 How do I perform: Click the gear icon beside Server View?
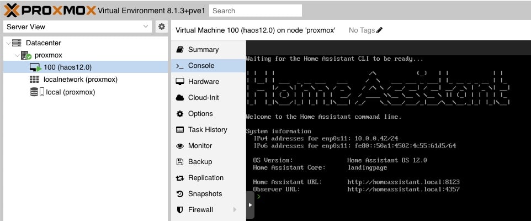pos(161,27)
